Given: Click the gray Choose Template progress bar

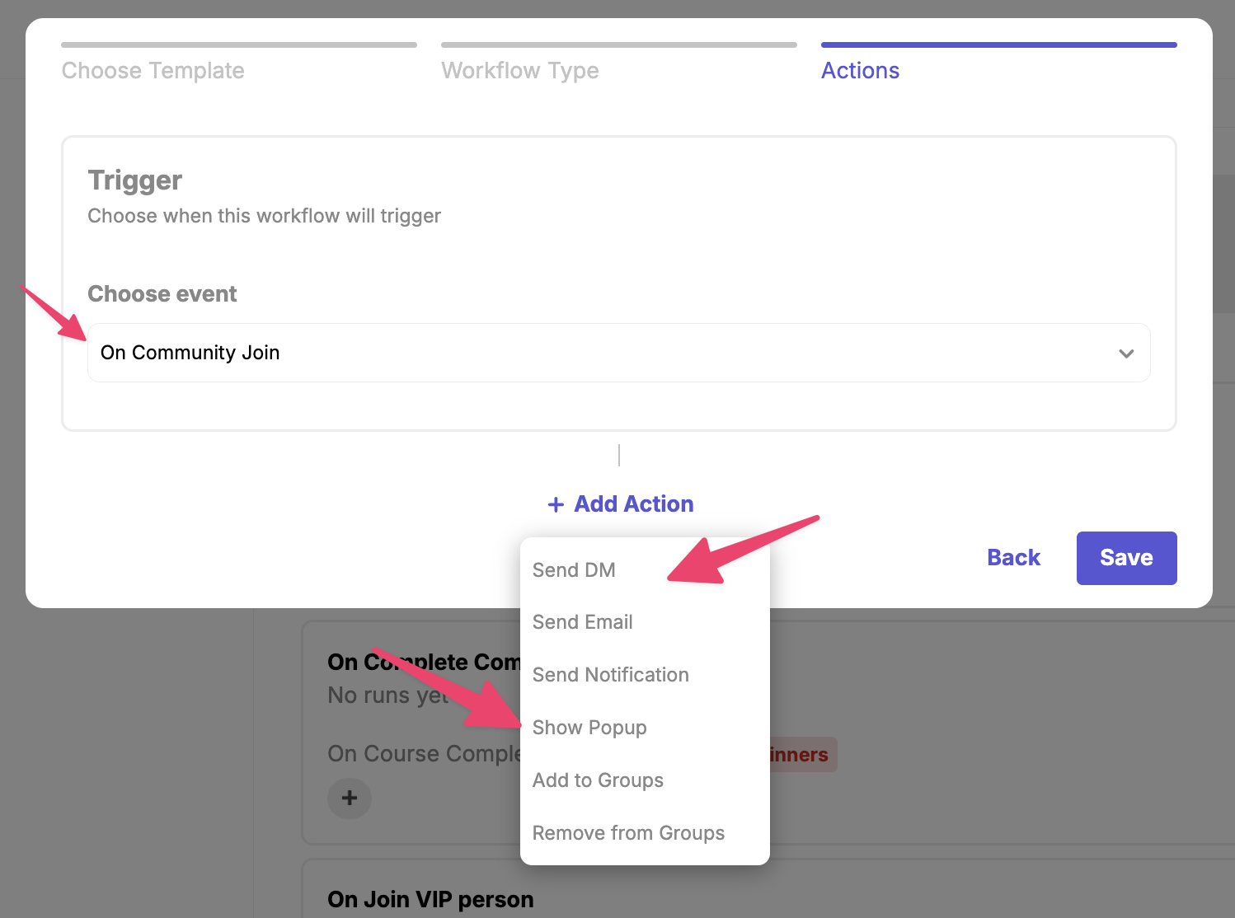Looking at the screenshot, I should pyautogui.click(x=239, y=44).
